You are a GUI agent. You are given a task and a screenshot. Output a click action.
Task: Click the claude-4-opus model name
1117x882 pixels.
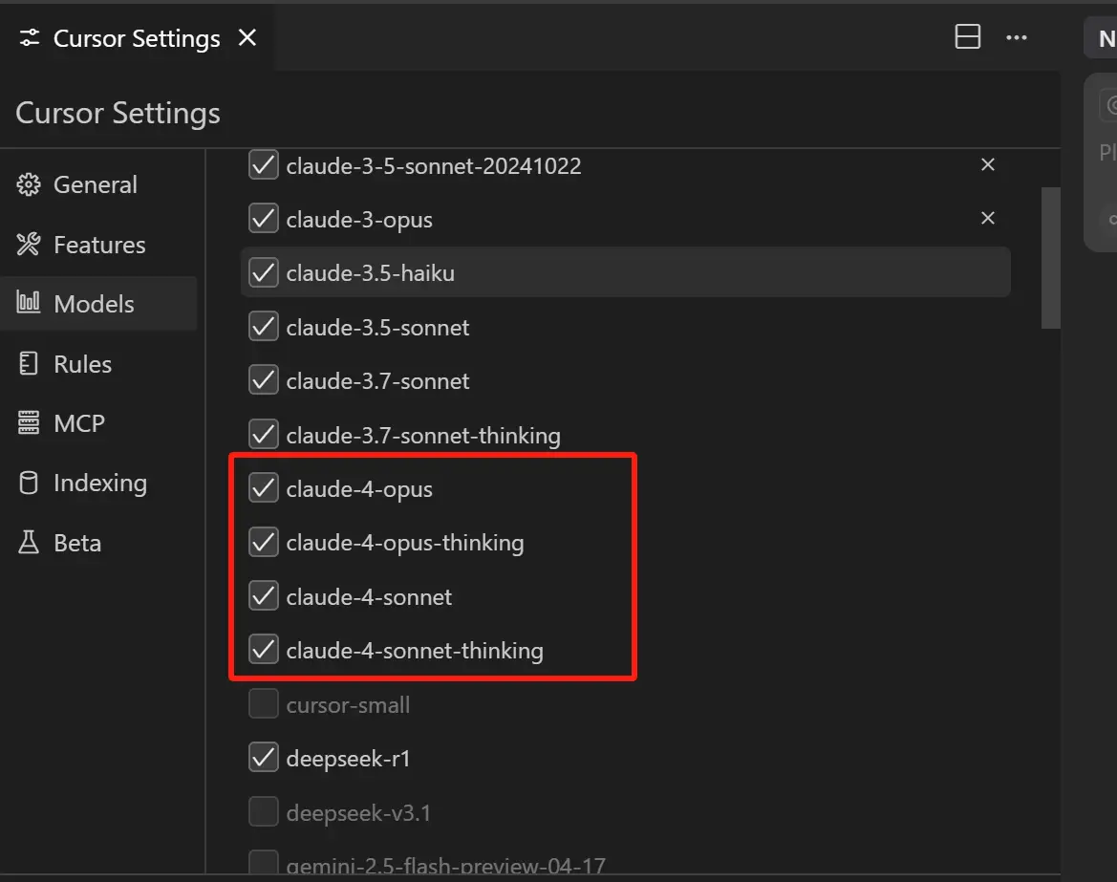359,489
